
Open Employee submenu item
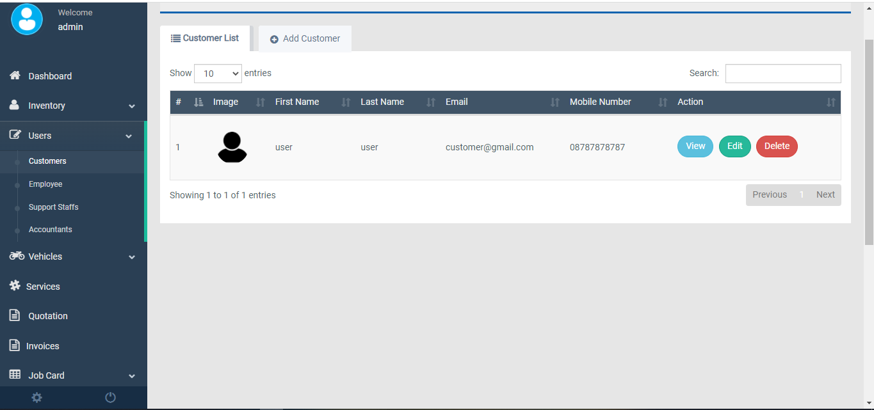point(45,184)
